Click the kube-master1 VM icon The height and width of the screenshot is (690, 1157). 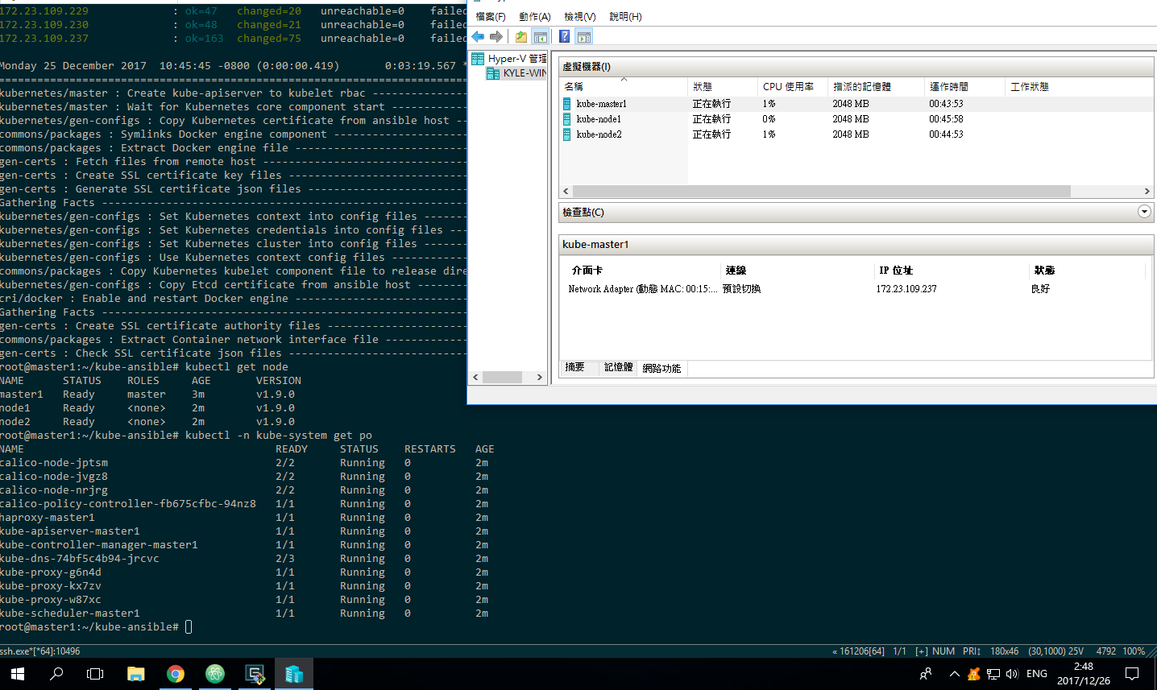coord(567,104)
